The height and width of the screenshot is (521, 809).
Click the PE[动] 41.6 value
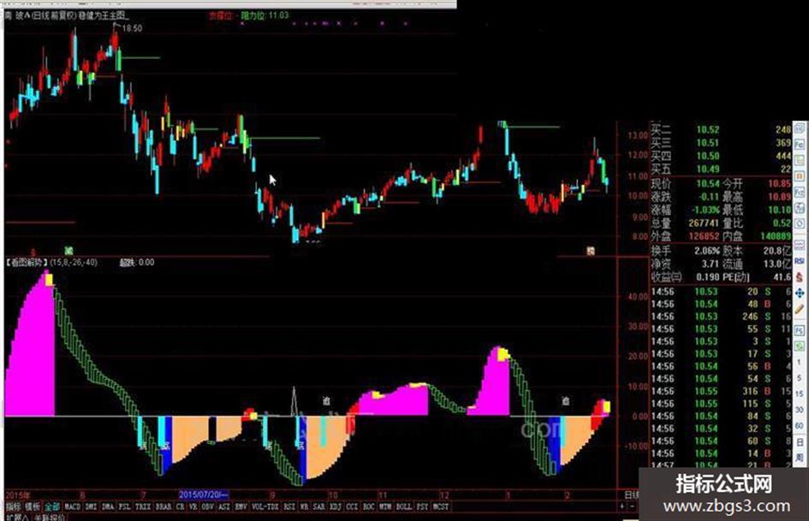point(782,277)
